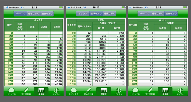Viewport: 191px width, 102px height.
Task: Select ボックス segment in right phone
Action: click(x=144, y=14)
